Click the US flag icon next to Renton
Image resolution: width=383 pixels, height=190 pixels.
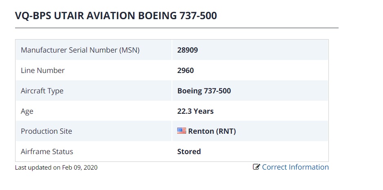coord(181,131)
